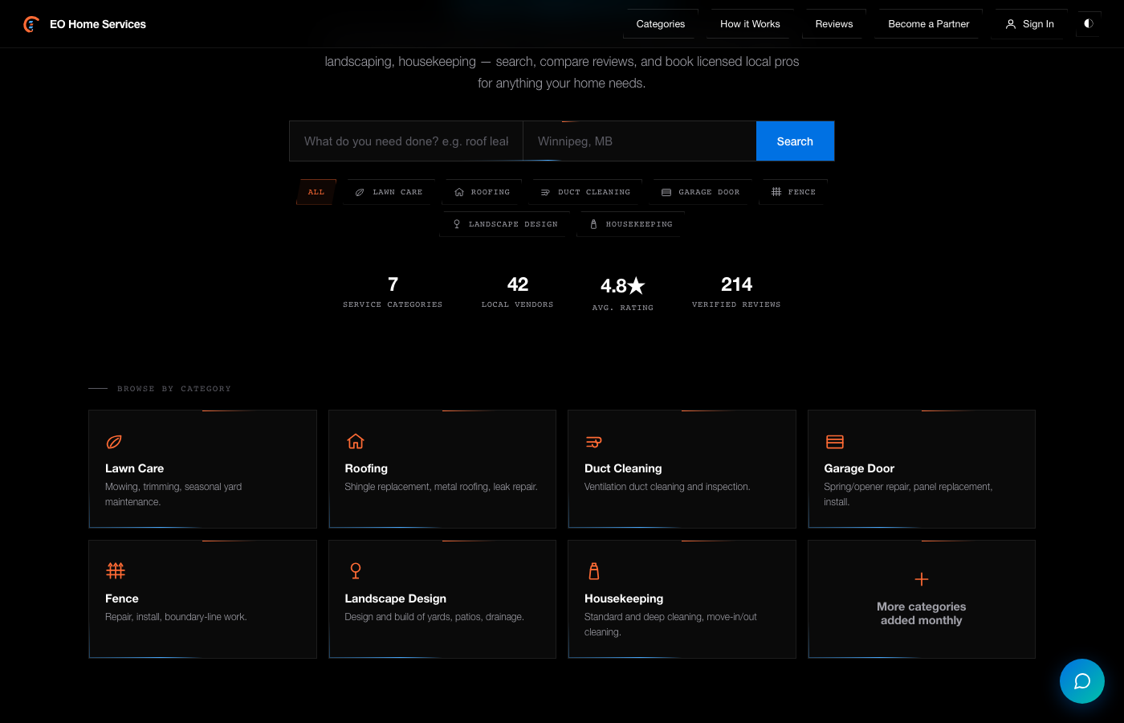The image size is (1124, 723).
Task: Open the Garage Door category title
Action: click(859, 468)
